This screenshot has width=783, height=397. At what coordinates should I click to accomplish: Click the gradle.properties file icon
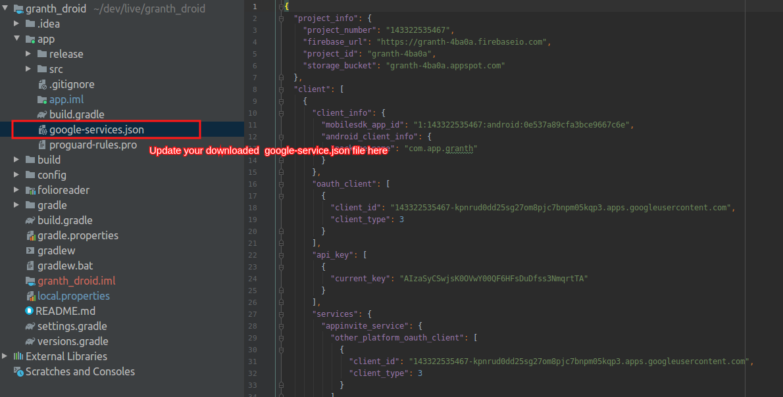[x=30, y=235]
